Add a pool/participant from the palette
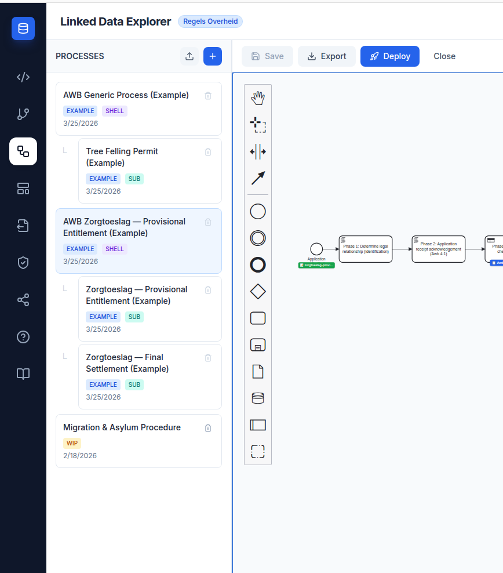This screenshot has height=573, width=503. (x=258, y=425)
